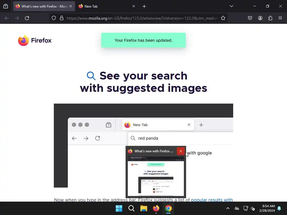The image size is (287, 215).
Task: Open Windows taskbar Search
Action: 131,208
